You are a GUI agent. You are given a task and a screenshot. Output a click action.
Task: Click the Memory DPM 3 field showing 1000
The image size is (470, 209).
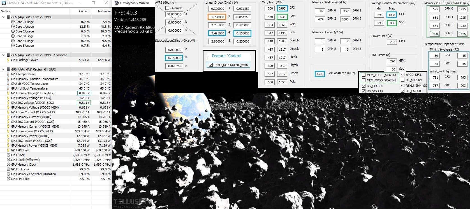345,19
